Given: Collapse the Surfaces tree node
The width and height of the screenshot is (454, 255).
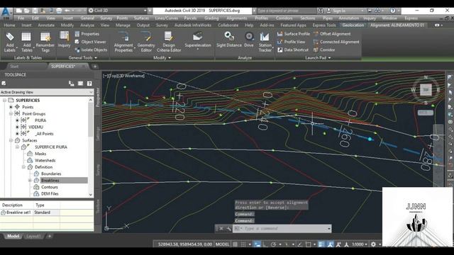Looking at the screenshot, I should click(x=11, y=140).
